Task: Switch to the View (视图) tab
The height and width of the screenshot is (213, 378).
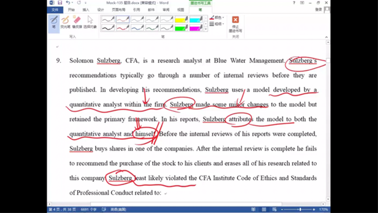Action: coord(181,10)
